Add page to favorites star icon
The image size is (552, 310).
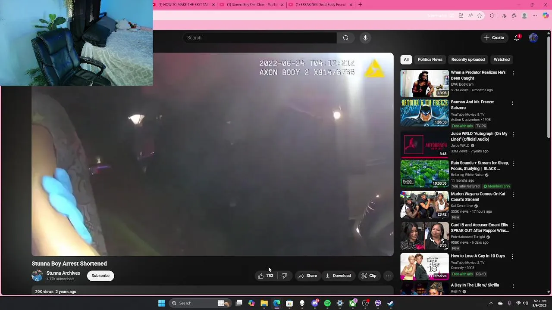pos(480,15)
